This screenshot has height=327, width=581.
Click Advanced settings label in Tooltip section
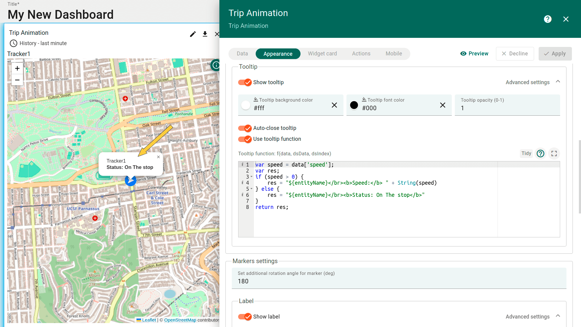point(527,82)
